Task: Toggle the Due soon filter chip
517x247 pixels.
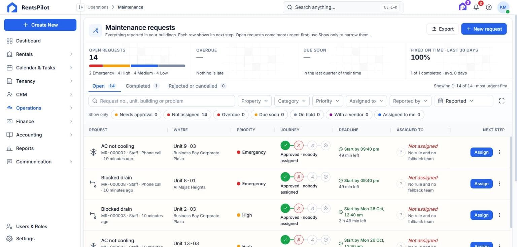Action: click(x=269, y=115)
